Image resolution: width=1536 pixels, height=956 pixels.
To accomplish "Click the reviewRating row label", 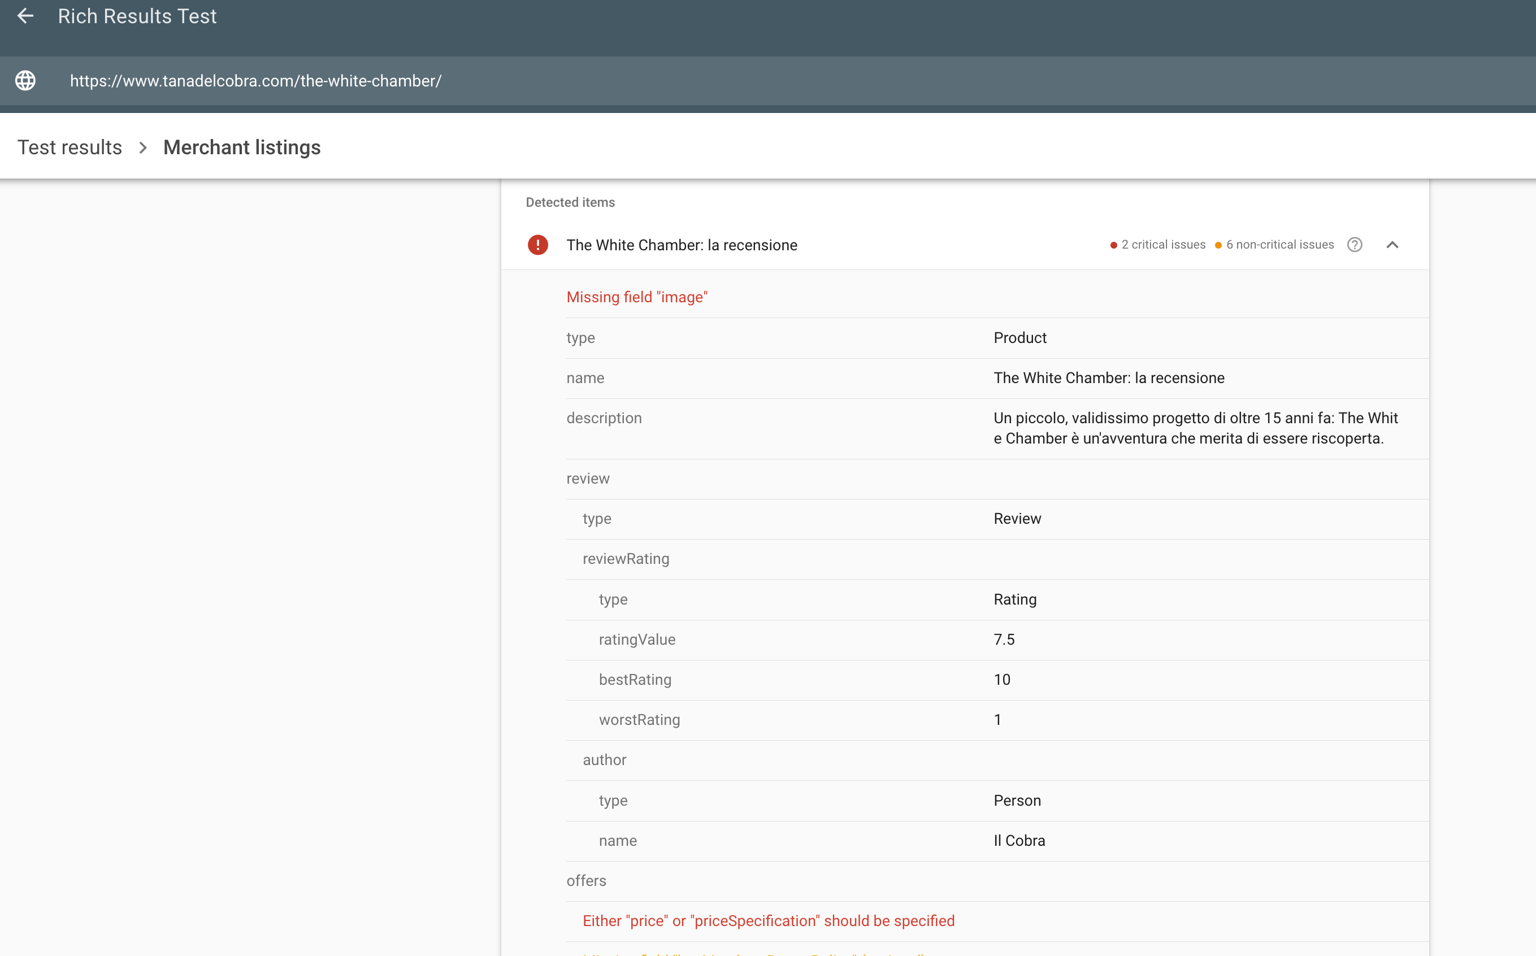I will [x=626, y=559].
